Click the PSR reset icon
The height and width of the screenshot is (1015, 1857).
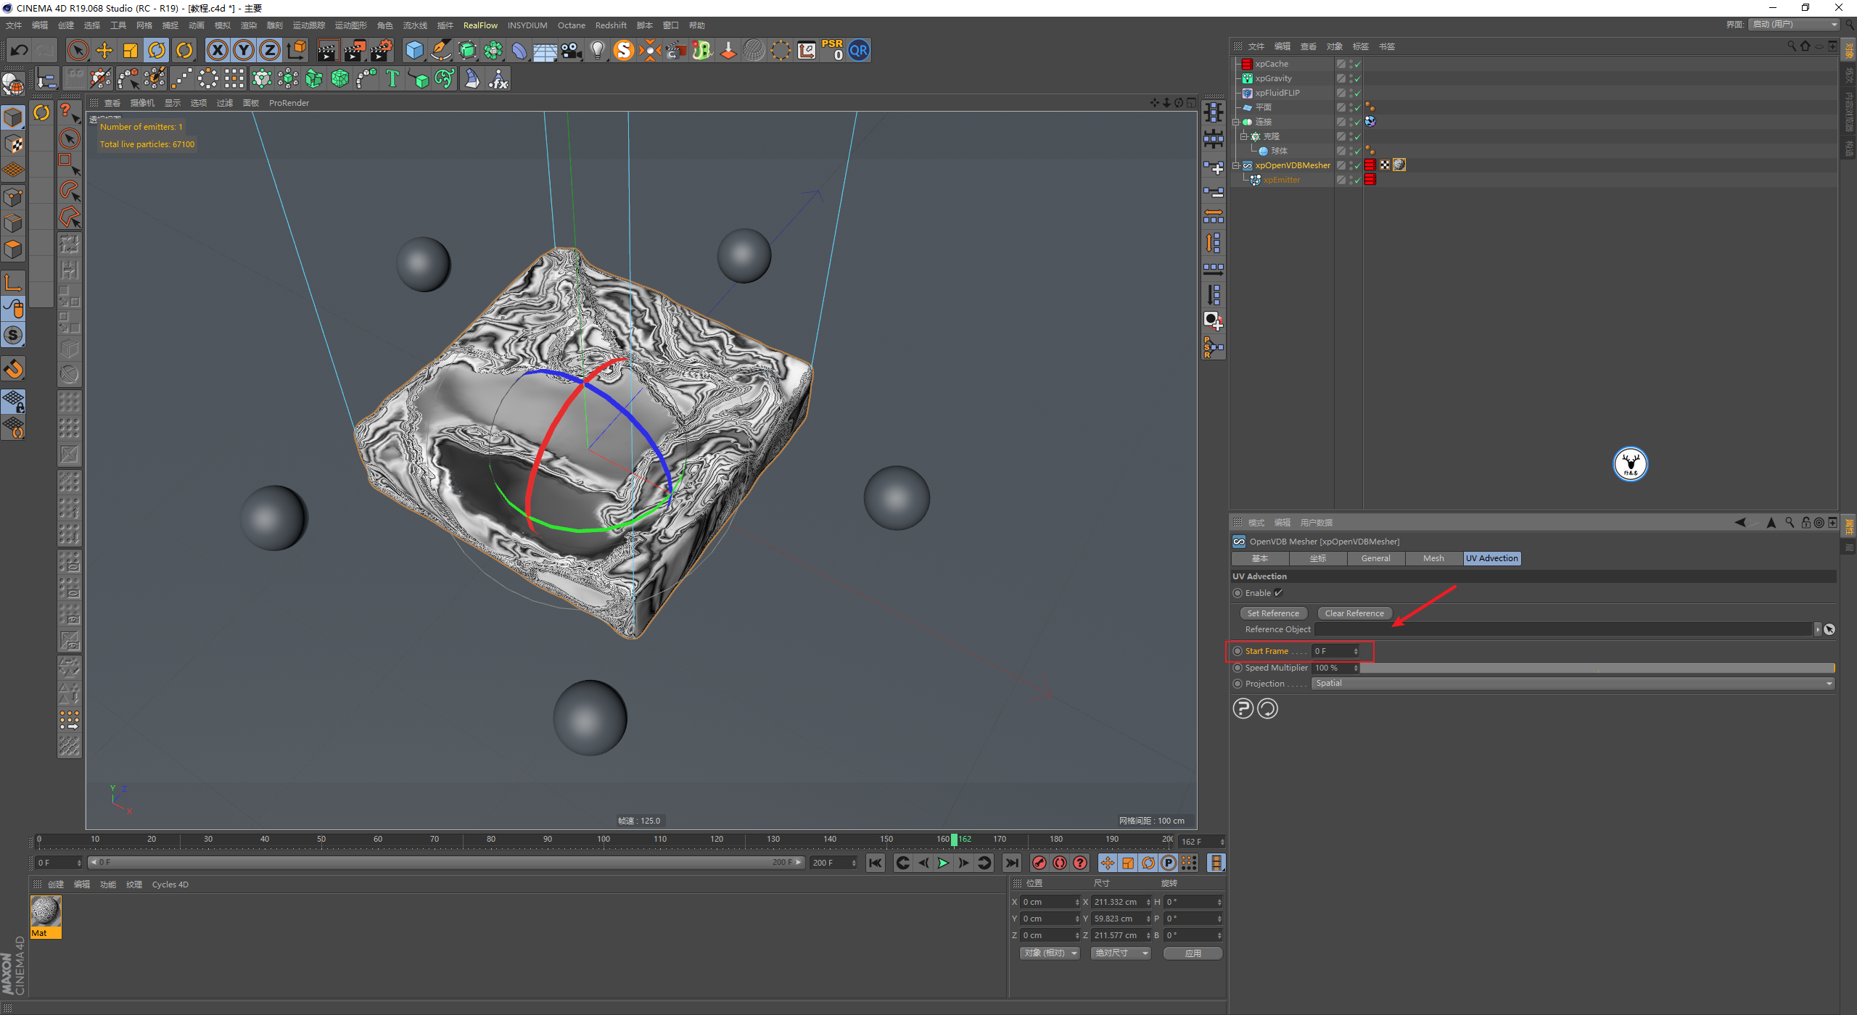coord(832,50)
